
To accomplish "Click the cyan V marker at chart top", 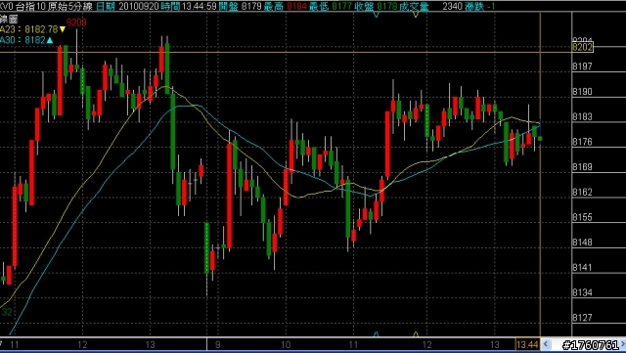I will [376, 15].
